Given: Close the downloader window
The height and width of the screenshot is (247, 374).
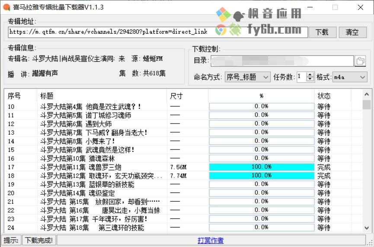Looking at the screenshot, I should click(x=361, y=7).
